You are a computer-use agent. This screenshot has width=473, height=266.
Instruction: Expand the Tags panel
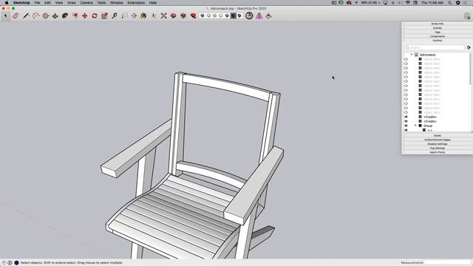[437, 32]
